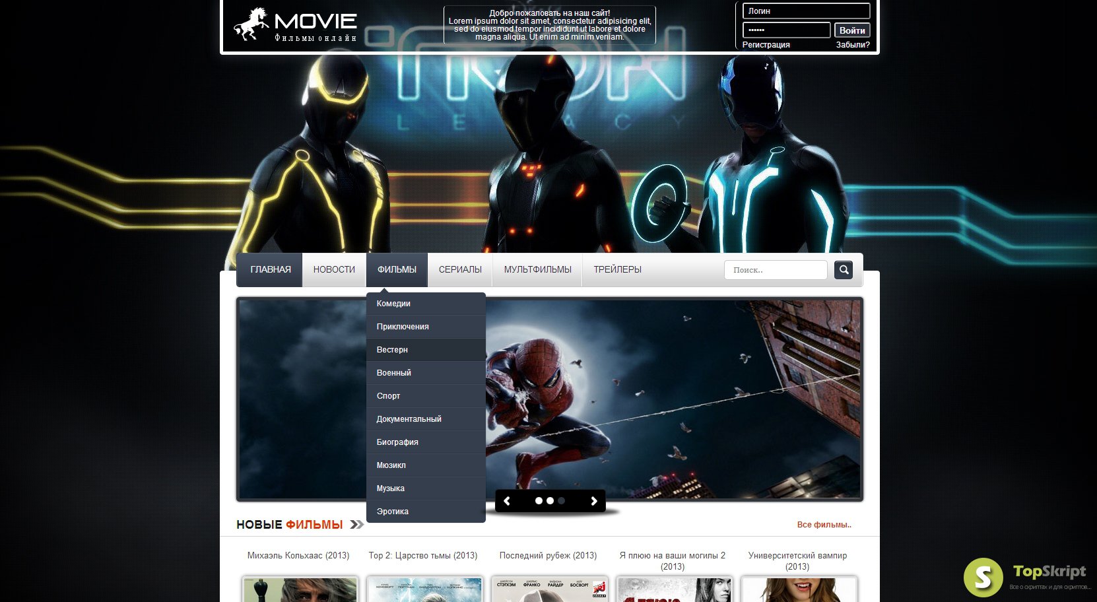Screen dimensions: 1097x602
Task: Open the ТРЕЙЛЕРЫ menu tab
Action: coord(617,270)
